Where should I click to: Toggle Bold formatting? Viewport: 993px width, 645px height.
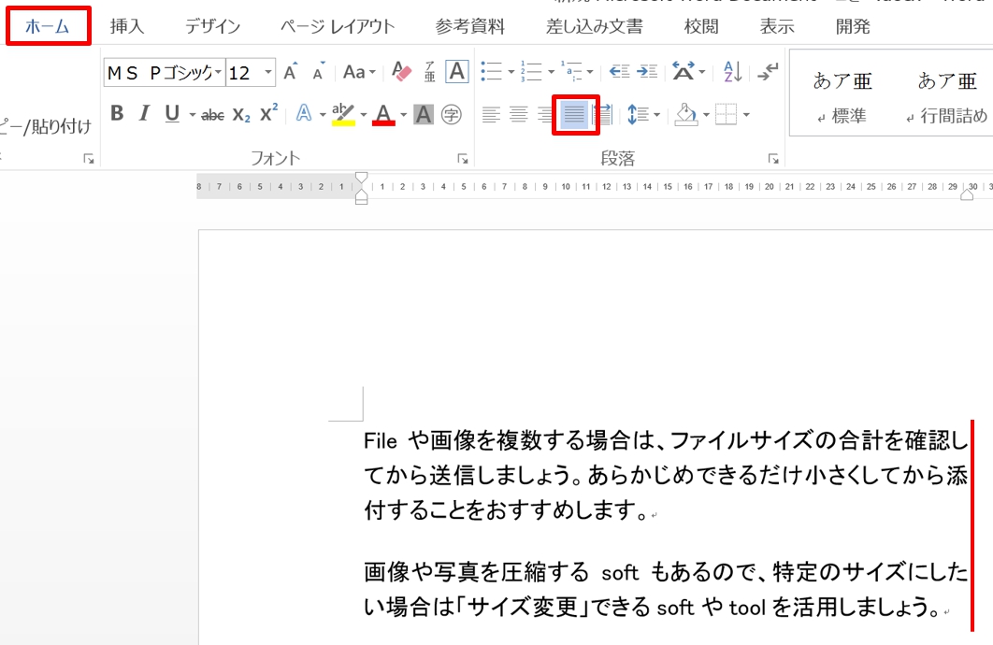point(117,114)
